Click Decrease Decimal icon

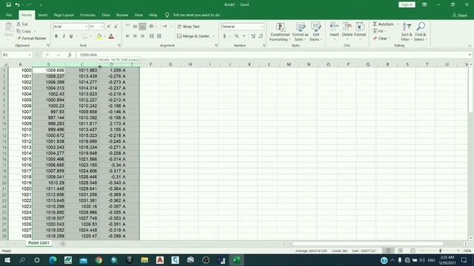pos(261,36)
